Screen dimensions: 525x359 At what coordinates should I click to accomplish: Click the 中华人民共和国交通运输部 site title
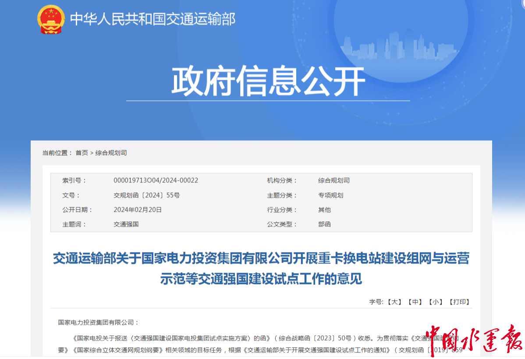[153, 19]
